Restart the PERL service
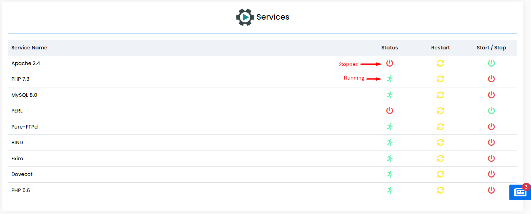 440,111
